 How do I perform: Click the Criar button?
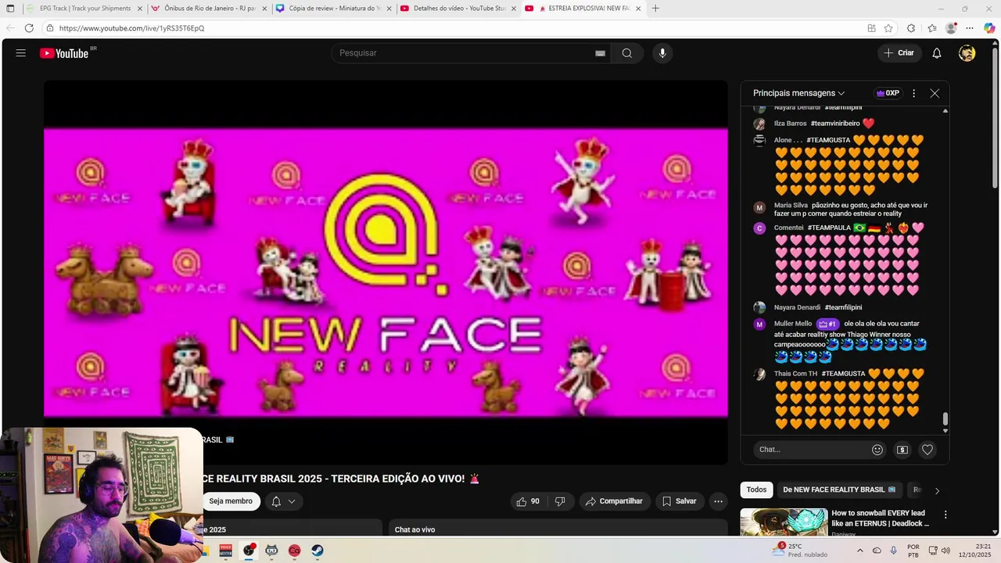pos(899,53)
